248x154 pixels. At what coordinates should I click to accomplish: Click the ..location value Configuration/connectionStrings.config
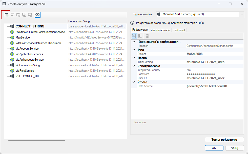coord(210,46)
